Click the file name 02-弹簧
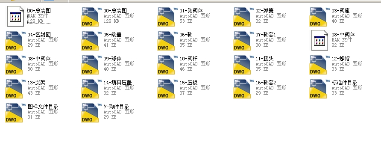Viewport: 381px width, 158px height. (264, 11)
